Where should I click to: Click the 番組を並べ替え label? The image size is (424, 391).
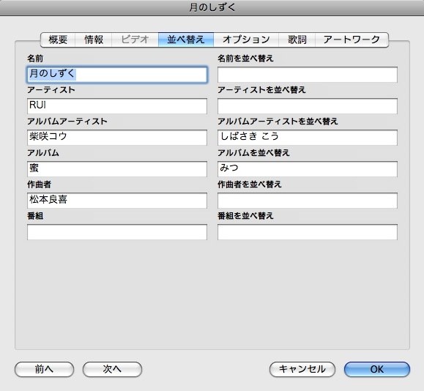click(245, 216)
